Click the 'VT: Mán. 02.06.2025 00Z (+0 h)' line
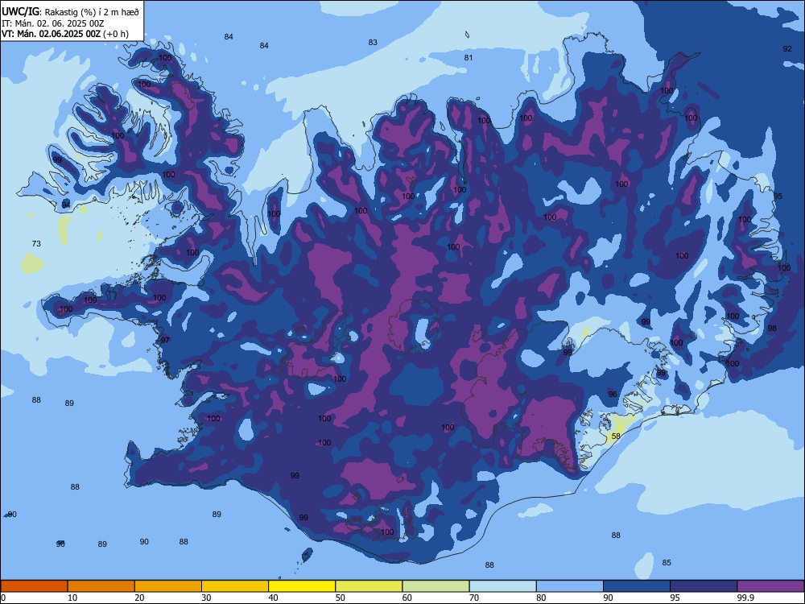This screenshot has width=805, height=604. tap(64, 35)
